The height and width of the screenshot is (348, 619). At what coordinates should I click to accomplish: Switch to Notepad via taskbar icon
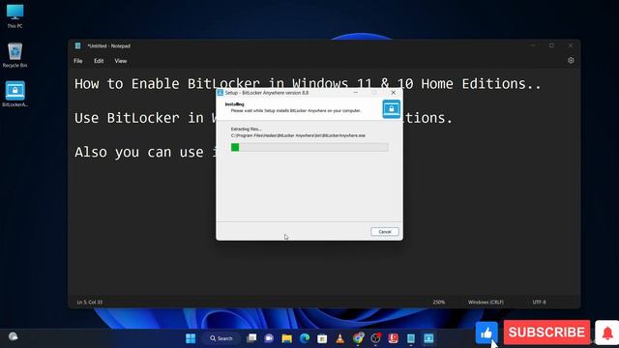tap(411, 338)
